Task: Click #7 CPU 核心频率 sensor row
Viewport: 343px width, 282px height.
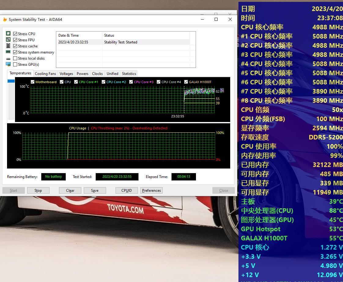Action: click(292, 91)
